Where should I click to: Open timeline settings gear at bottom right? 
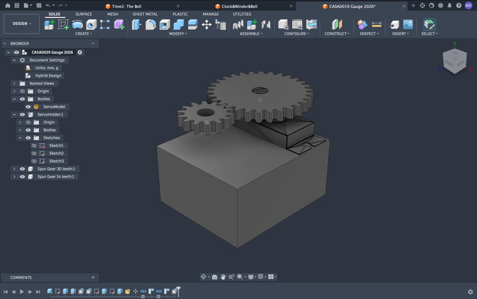470,292
